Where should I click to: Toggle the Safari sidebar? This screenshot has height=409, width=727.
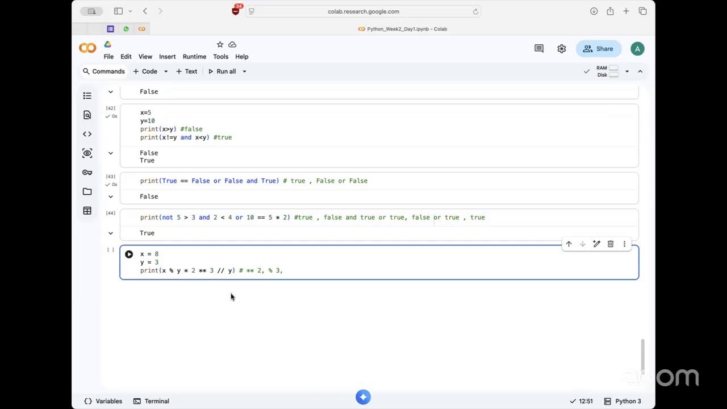[x=118, y=11]
